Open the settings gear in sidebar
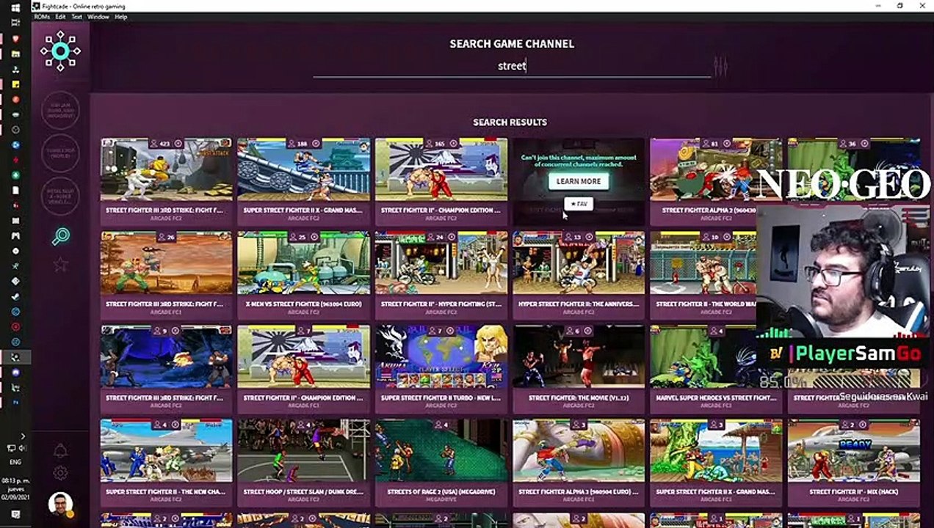The width and height of the screenshot is (934, 528). coord(60,473)
